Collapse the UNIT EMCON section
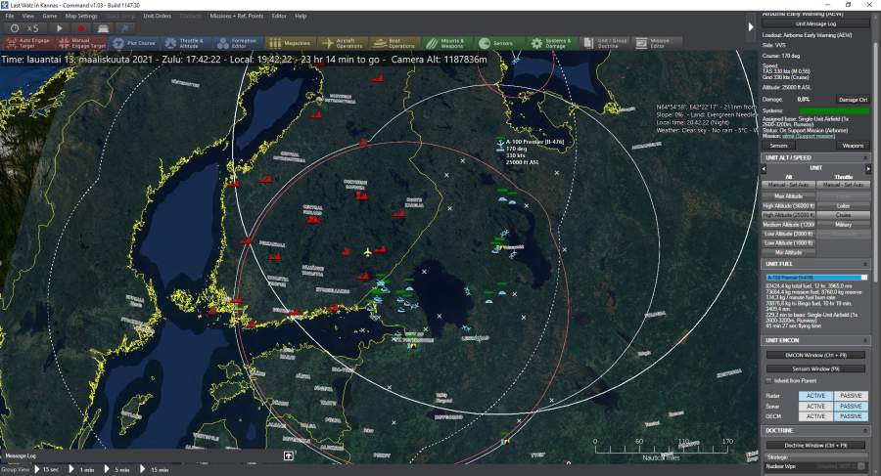This screenshot has height=476, width=881. coord(864,339)
